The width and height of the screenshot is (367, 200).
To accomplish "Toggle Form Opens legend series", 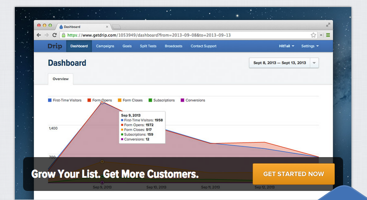I will click(100, 100).
